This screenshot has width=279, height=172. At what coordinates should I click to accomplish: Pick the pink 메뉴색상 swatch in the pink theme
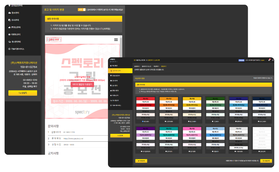192,129
